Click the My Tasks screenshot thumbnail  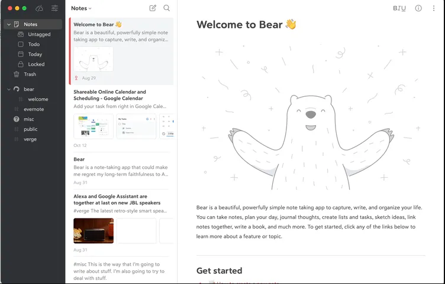click(136, 126)
